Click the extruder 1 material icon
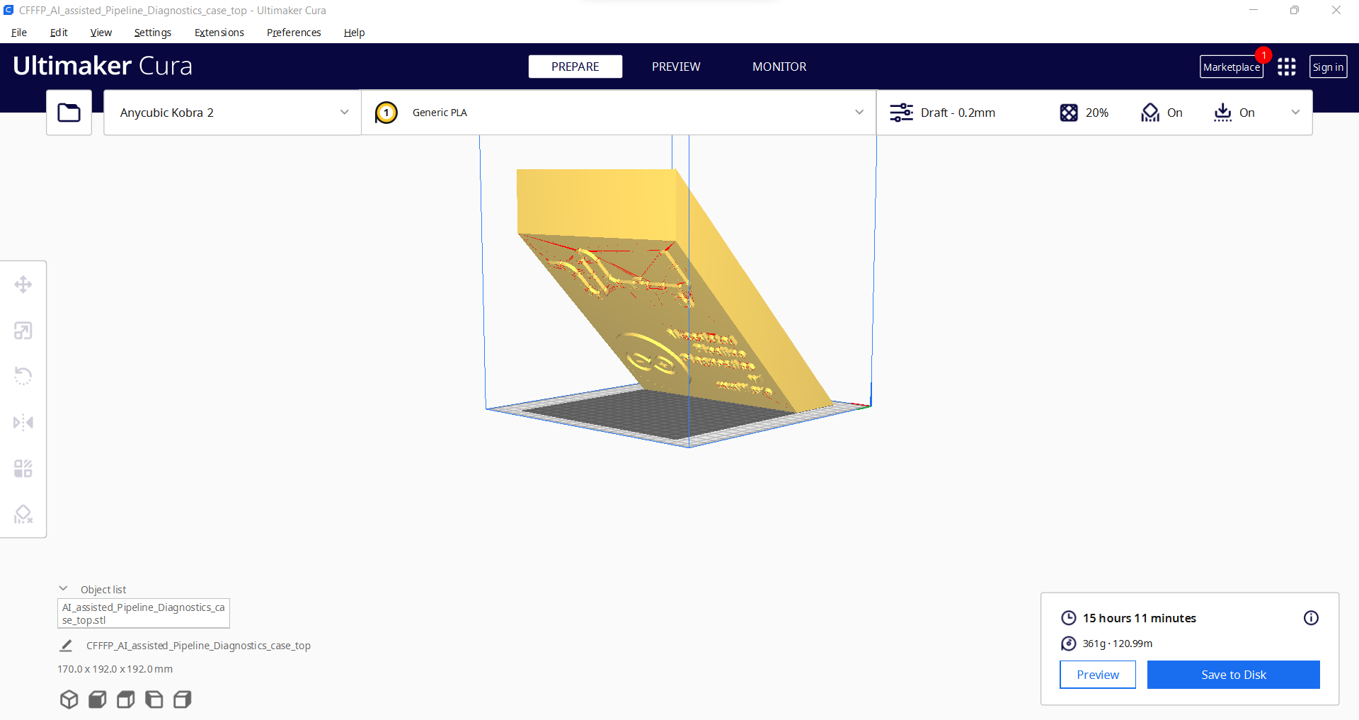The image size is (1359, 720). (386, 113)
